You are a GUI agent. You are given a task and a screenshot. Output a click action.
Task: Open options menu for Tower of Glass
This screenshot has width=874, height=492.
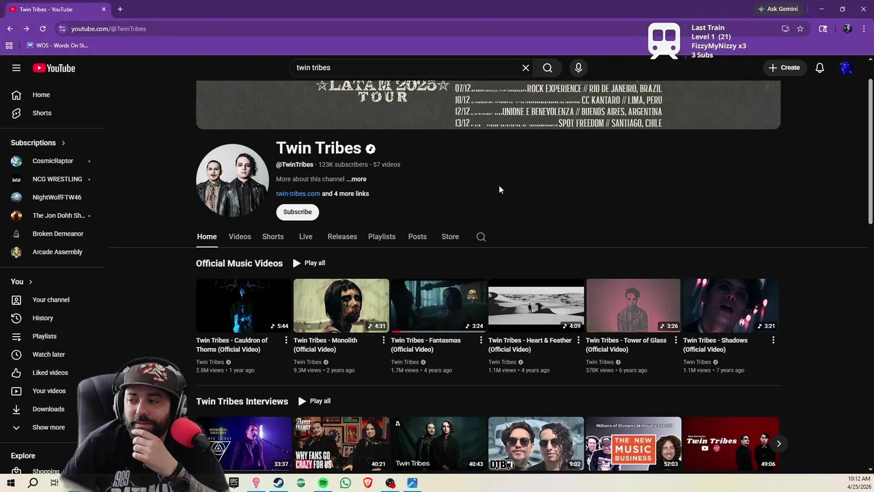click(675, 340)
